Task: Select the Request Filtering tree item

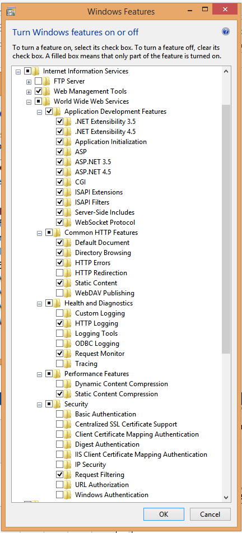Action: click(100, 475)
